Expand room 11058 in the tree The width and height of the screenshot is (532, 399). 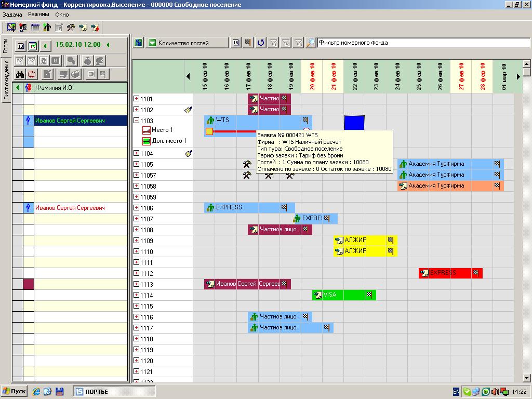point(137,186)
